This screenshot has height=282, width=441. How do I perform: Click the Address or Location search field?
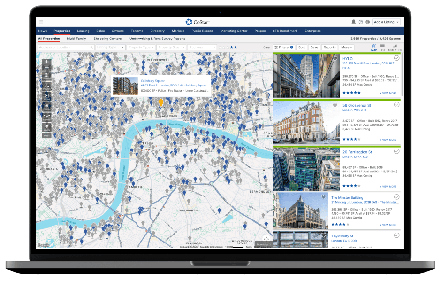pos(66,47)
